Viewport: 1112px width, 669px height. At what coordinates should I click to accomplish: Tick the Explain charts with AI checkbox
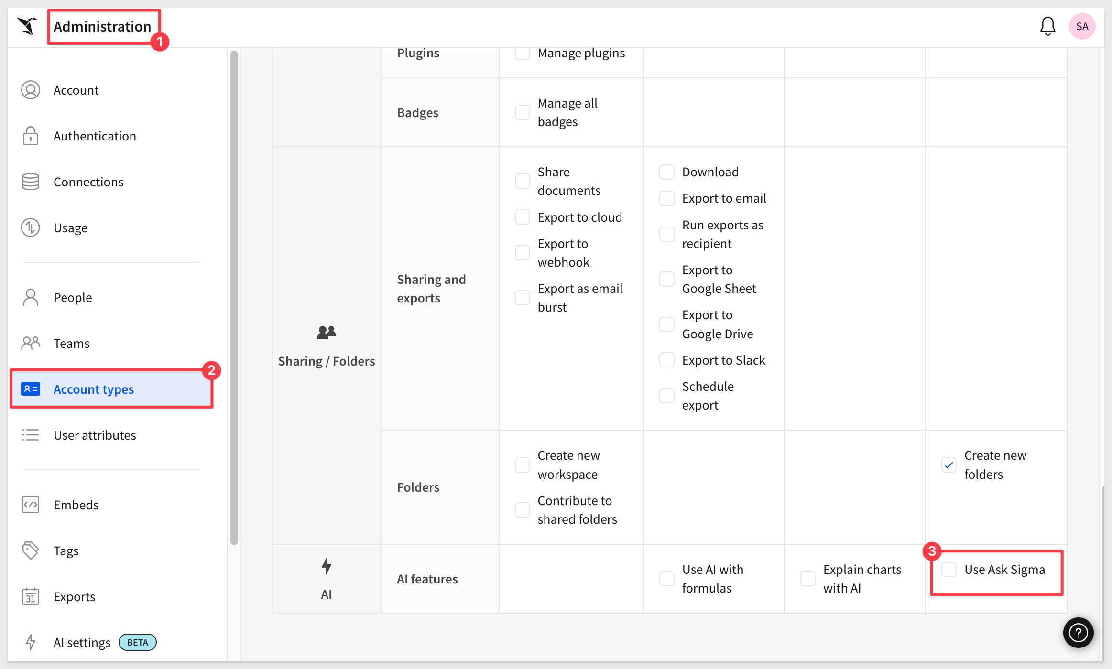(808, 578)
